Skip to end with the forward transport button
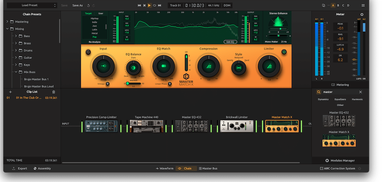The image size is (382, 182). coord(160,5)
